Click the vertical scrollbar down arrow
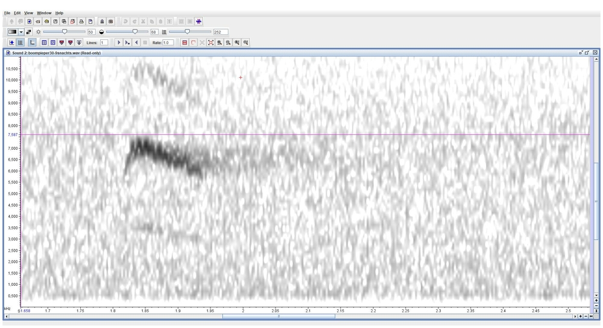603x328 pixels. coord(596,294)
